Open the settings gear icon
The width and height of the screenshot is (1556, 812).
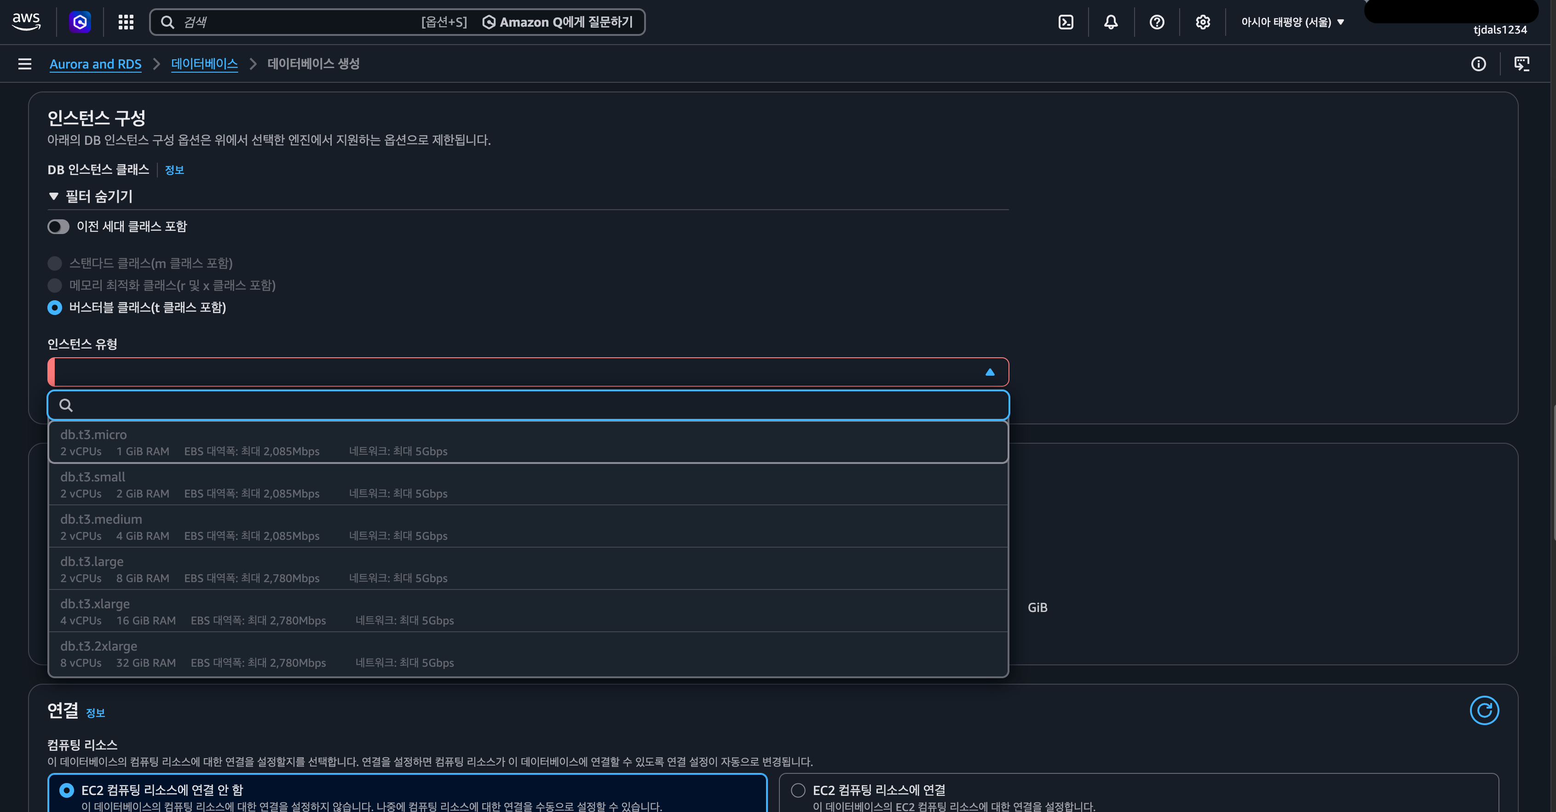[1203, 22]
